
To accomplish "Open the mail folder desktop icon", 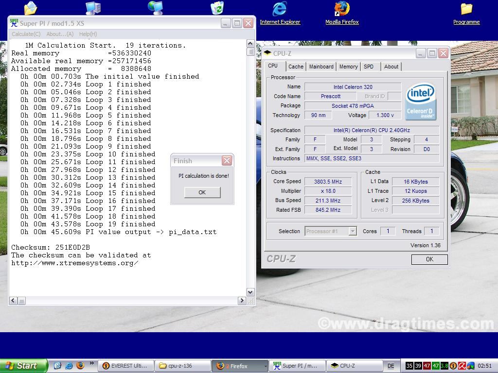I will [x=31, y=8].
